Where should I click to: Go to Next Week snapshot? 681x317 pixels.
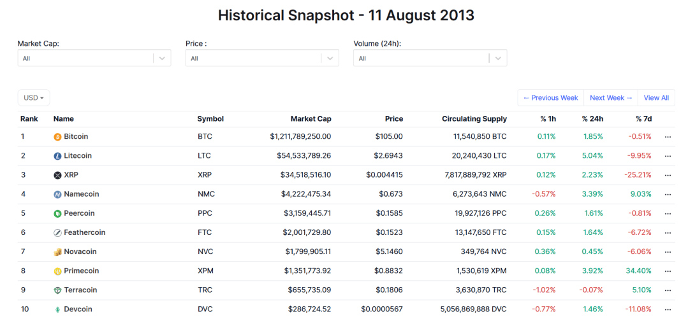[x=611, y=98]
